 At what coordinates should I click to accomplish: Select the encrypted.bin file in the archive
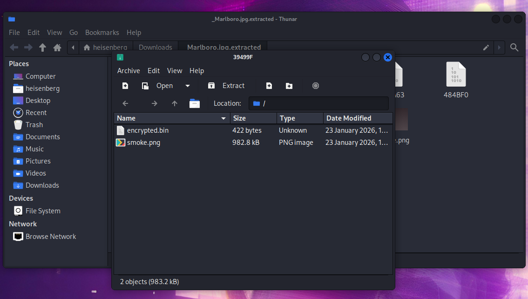[147, 130]
